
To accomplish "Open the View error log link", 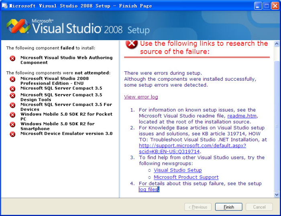I will click(x=141, y=97).
